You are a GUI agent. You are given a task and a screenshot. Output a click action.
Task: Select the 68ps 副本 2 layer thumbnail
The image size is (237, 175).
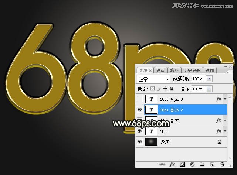[x=151, y=110]
